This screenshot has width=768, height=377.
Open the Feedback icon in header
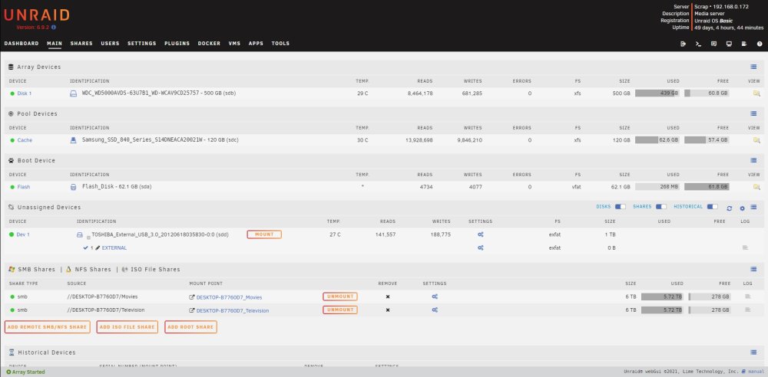click(x=713, y=44)
